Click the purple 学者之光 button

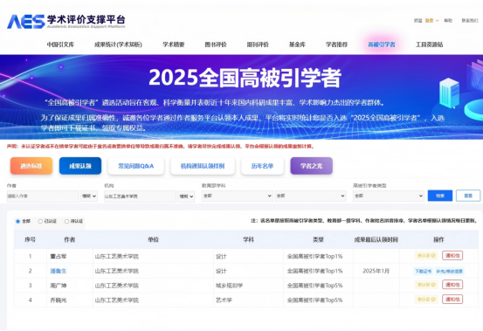click(x=312, y=166)
